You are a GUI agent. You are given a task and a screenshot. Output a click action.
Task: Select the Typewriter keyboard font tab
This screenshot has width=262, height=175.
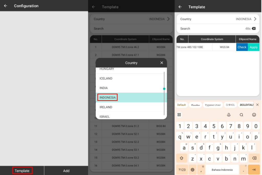click(213, 105)
